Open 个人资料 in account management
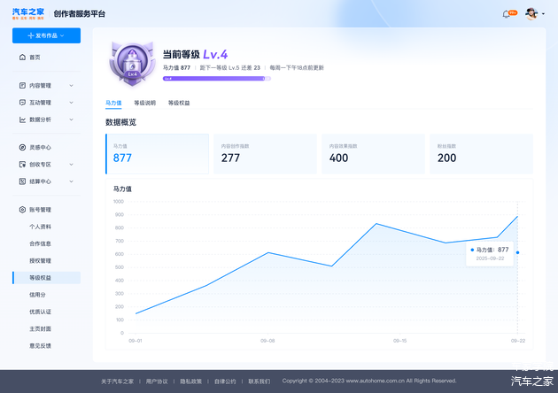558x393 pixels. 41,227
